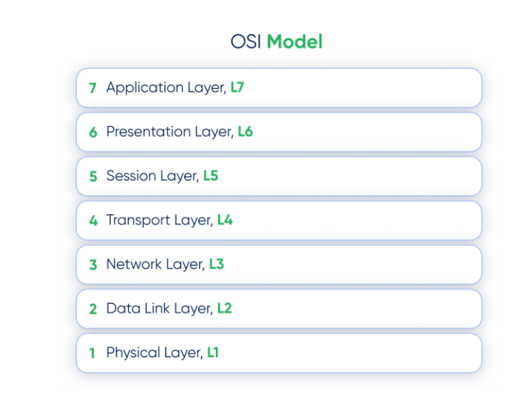Viewport: 522px width, 401px height.
Task: Click the green L2 label
Action: pos(224,309)
